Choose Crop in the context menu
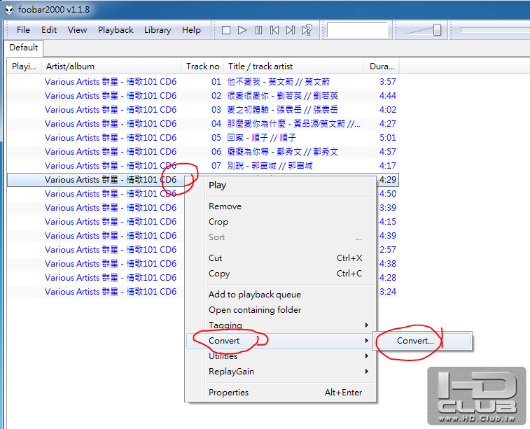Screen dimensions: 530x429 point(281,222)
